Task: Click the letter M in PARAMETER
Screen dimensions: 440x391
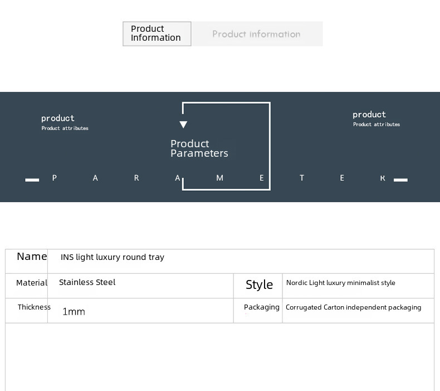Action: click(219, 178)
